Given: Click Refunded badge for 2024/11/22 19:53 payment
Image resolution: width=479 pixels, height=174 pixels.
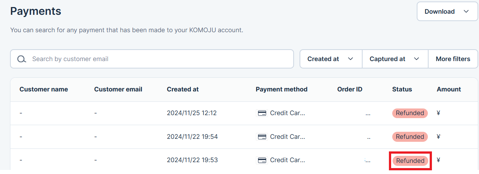Looking at the screenshot, I should 410,161.
